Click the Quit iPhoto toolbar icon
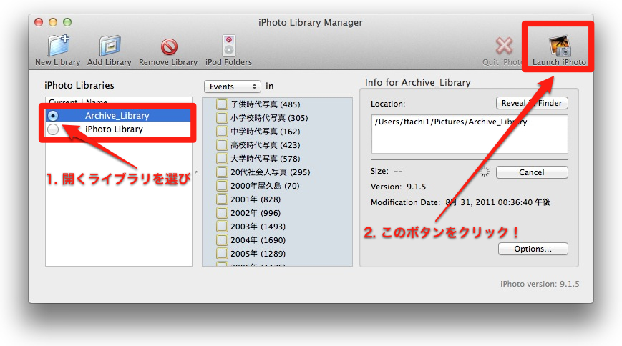The width and height of the screenshot is (622, 346). pyautogui.click(x=504, y=46)
